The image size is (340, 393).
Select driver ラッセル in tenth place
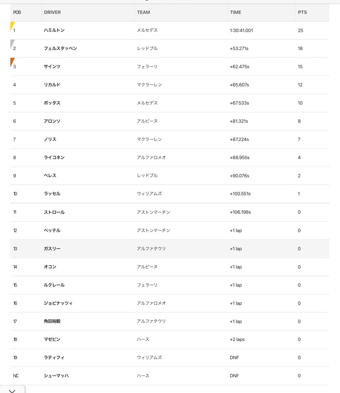click(52, 194)
